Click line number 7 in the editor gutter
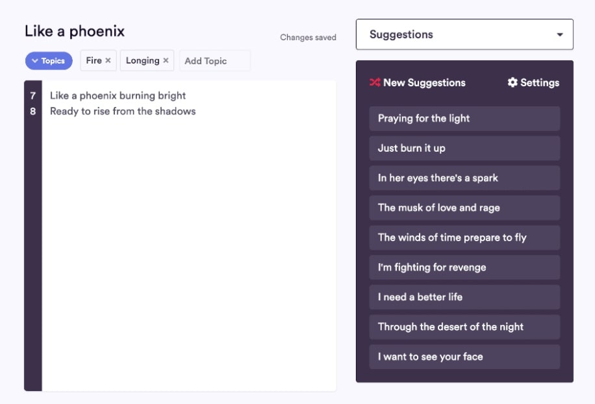 click(x=31, y=95)
